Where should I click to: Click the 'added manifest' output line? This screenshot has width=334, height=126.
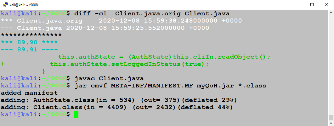pos(29,93)
